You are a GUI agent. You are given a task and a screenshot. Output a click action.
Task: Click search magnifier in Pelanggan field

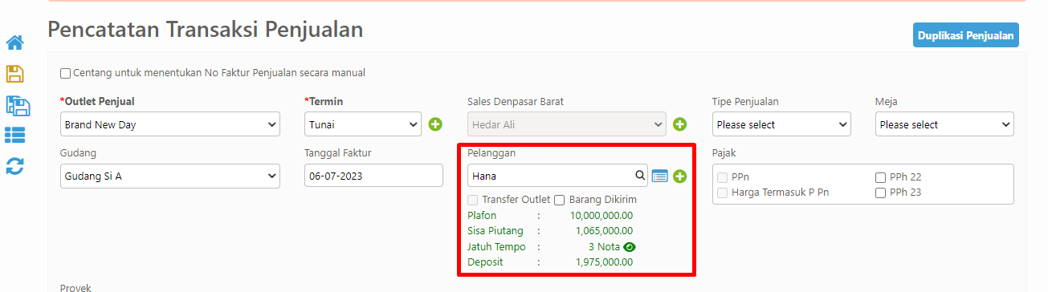point(640,175)
